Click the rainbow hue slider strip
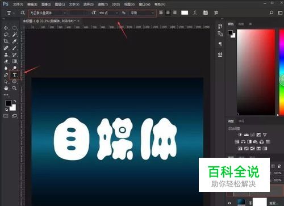This screenshot has height=206, width=284. click(281, 72)
